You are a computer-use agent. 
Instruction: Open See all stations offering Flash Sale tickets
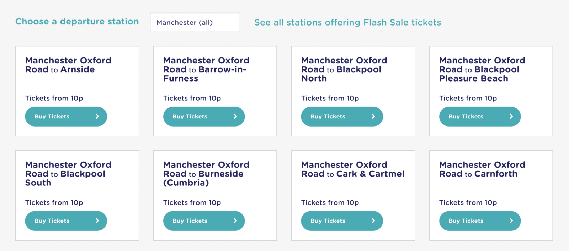tap(347, 22)
